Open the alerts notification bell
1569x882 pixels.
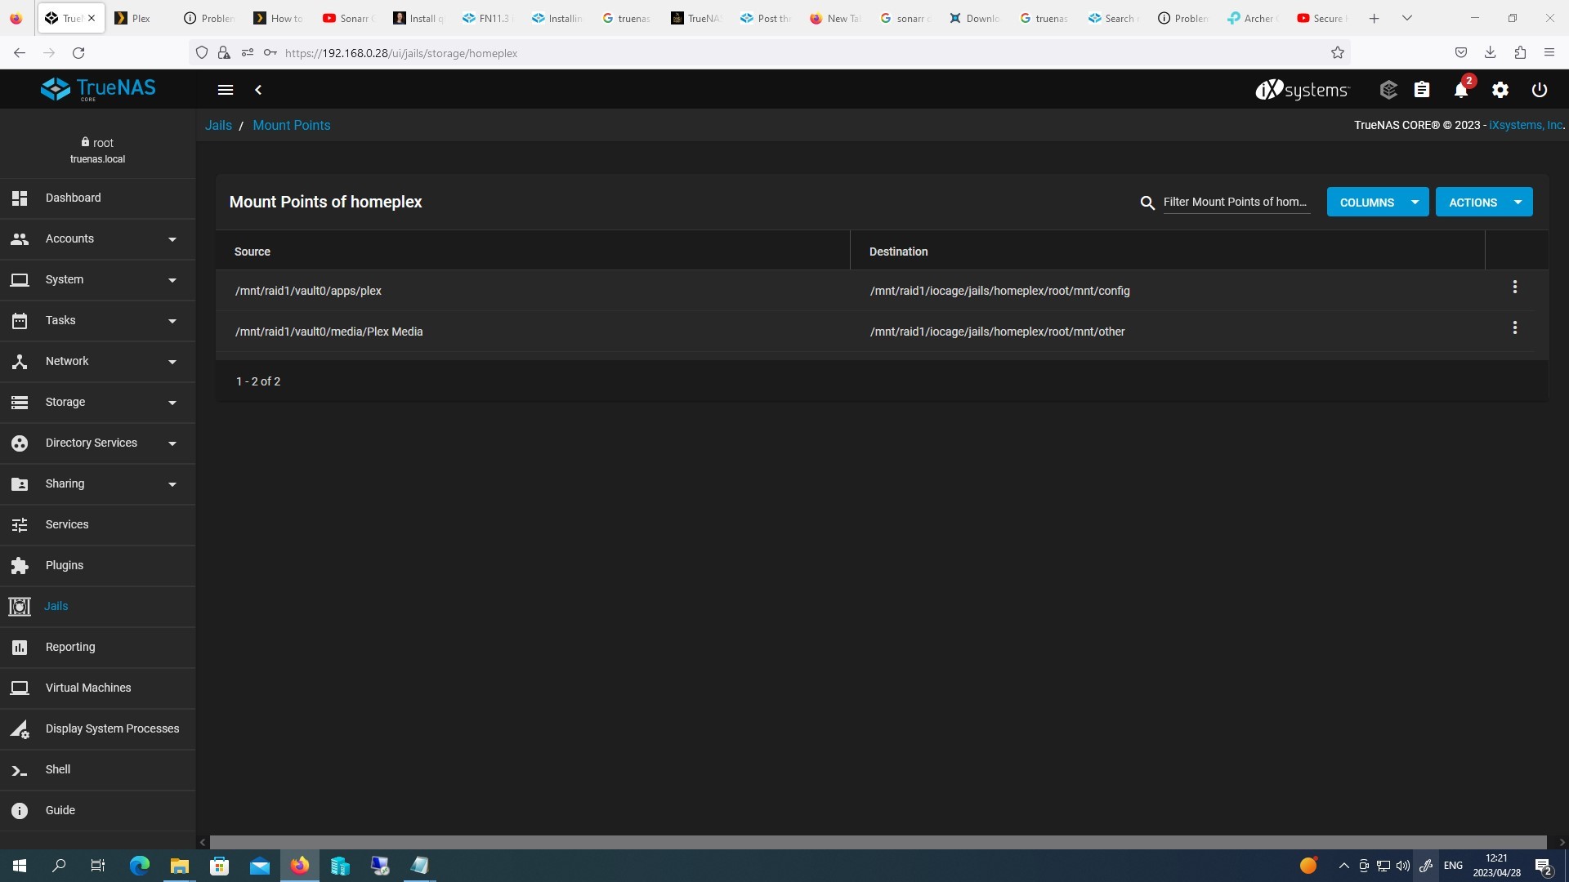coord(1461,90)
